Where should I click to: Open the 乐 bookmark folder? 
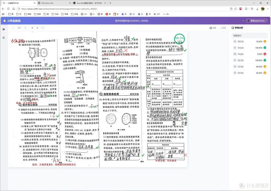point(19,14)
